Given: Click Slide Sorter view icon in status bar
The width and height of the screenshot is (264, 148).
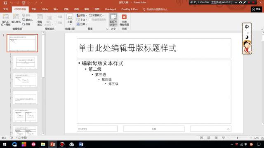Looking at the screenshot, I should pyautogui.click(x=209, y=138).
